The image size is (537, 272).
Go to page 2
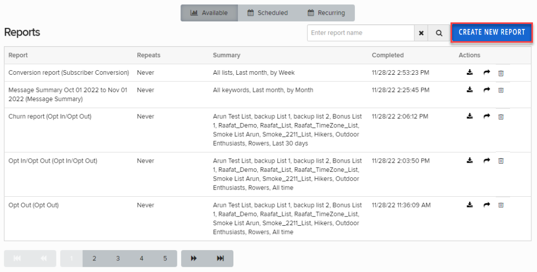(94, 258)
